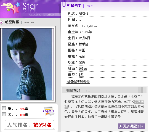Click the shooting star logo icon
149x132 pixels.
coord(11,8)
